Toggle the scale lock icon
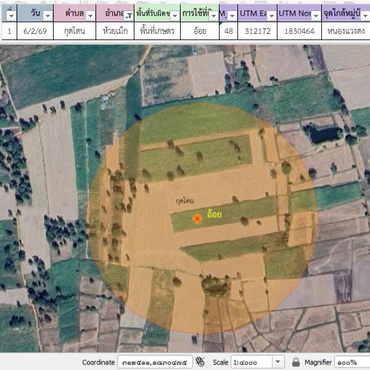The height and width of the screenshot is (370, 370). coord(297,362)
